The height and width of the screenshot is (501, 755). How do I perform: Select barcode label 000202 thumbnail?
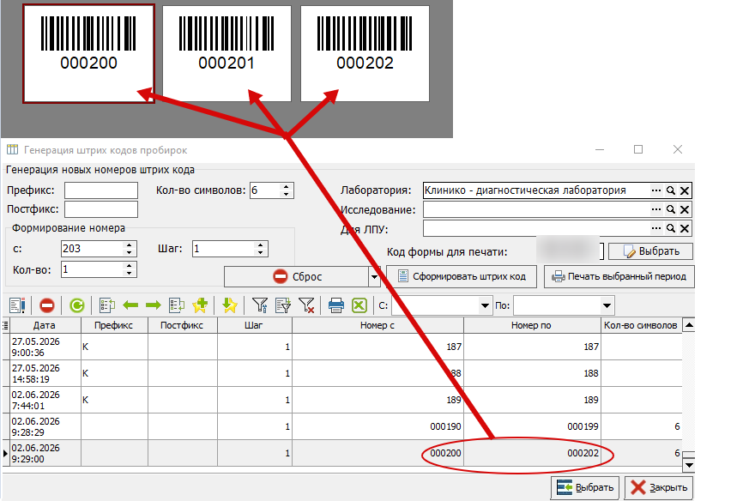coord(365,53)
